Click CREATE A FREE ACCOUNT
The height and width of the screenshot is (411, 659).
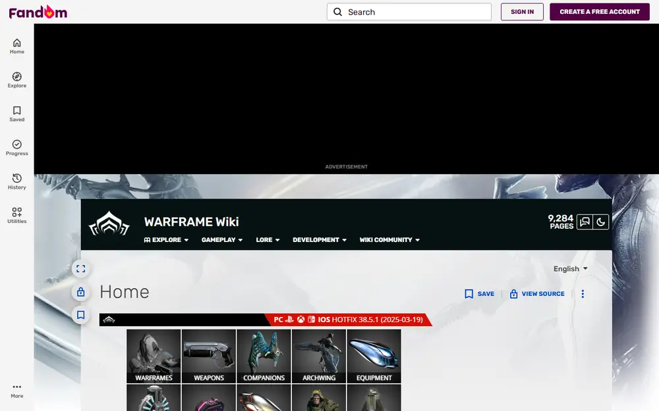(600, 12)
